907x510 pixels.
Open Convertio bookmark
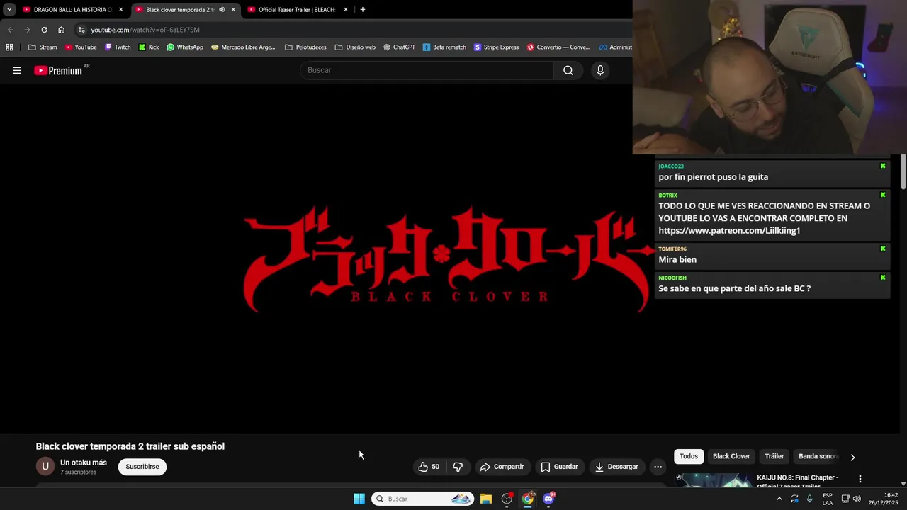(558, 47)
